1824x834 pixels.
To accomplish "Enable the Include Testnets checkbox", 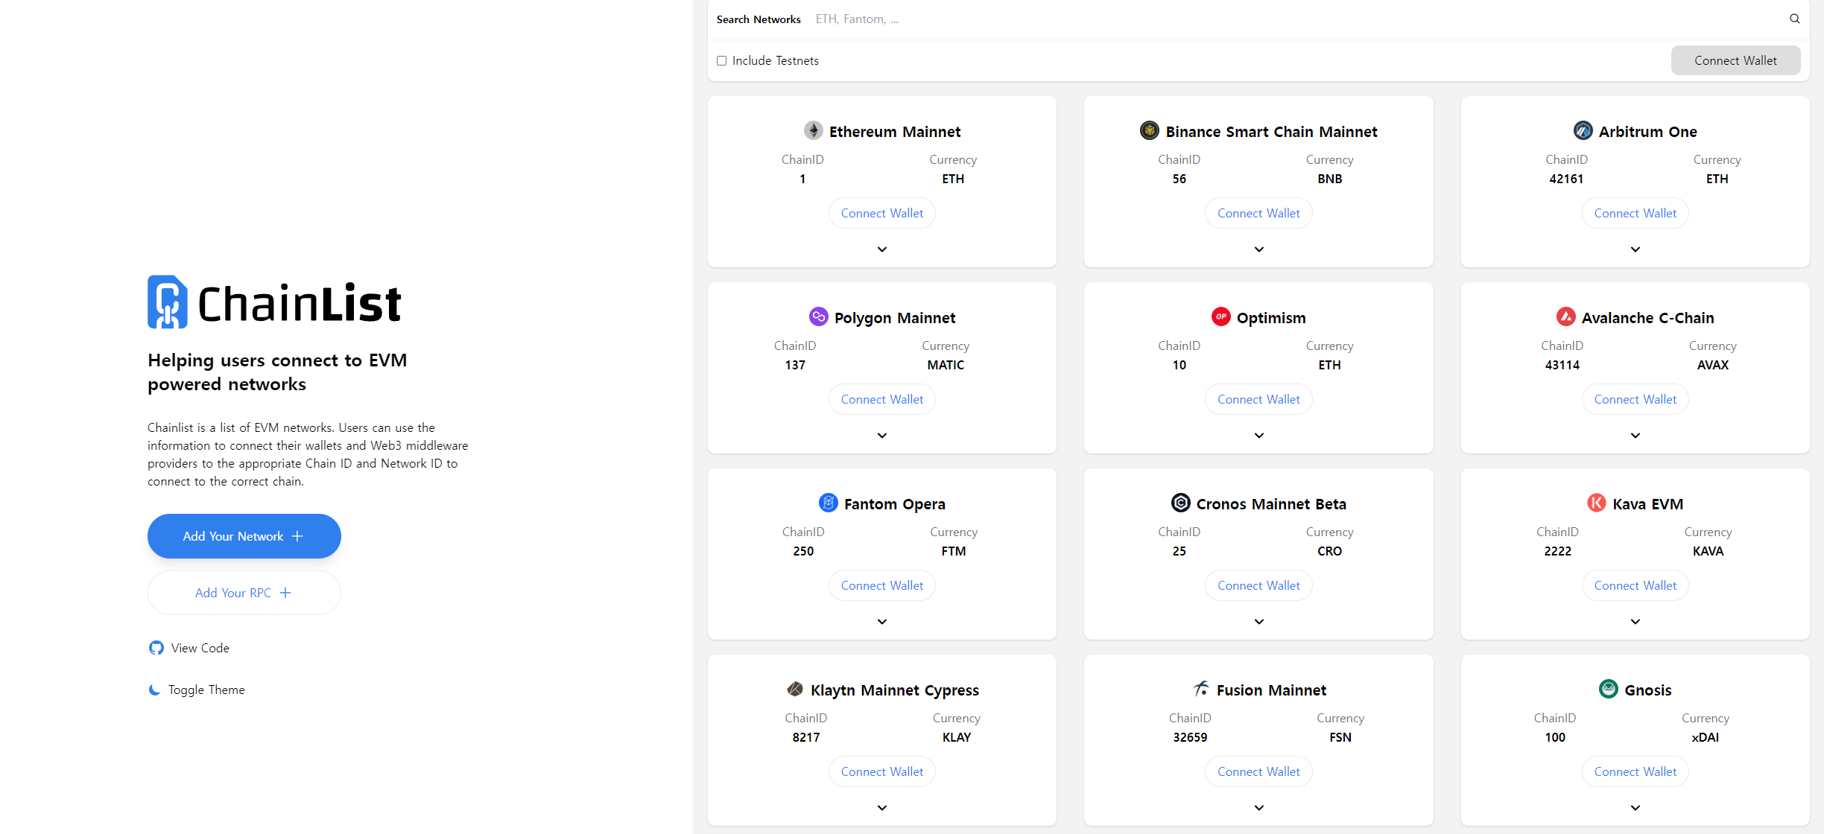I will (x=721, y=61).
